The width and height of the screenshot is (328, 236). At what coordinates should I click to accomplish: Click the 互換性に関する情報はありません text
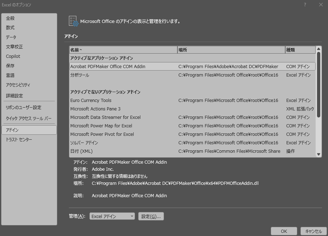tap(120, 176)
